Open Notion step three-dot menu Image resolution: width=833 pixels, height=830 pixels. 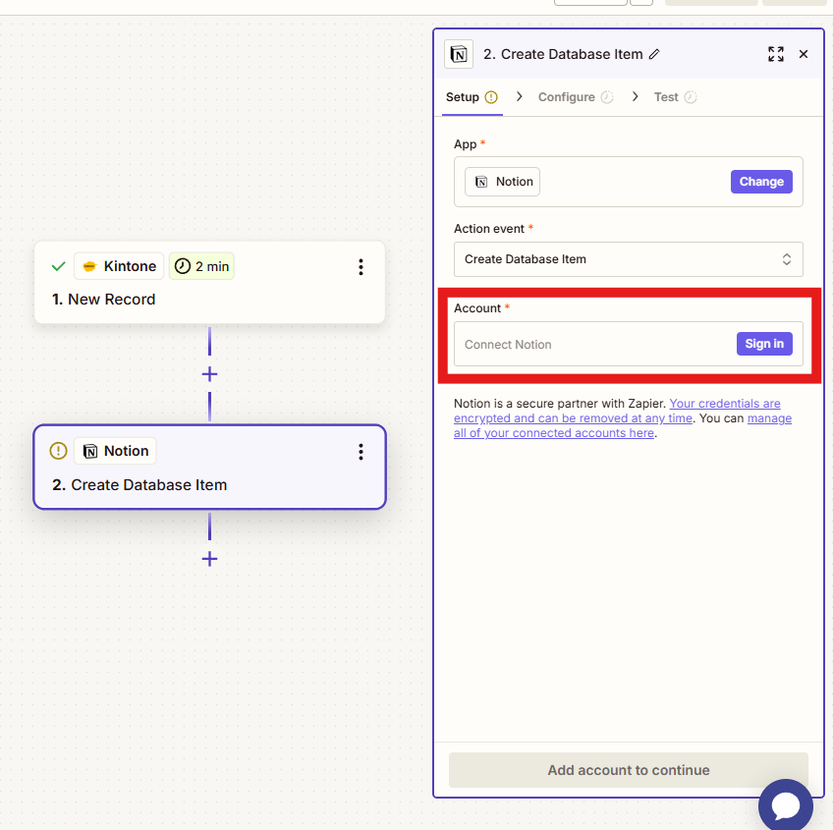point(361,452)
